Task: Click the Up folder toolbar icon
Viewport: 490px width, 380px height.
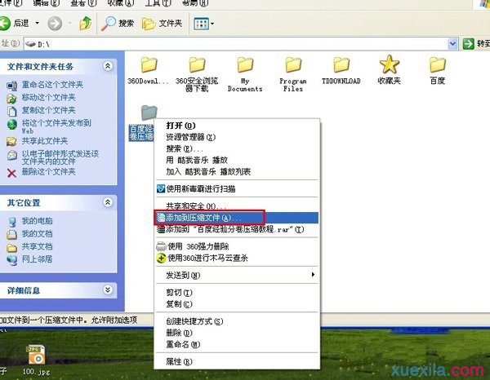Action: (x=86, y=24)
